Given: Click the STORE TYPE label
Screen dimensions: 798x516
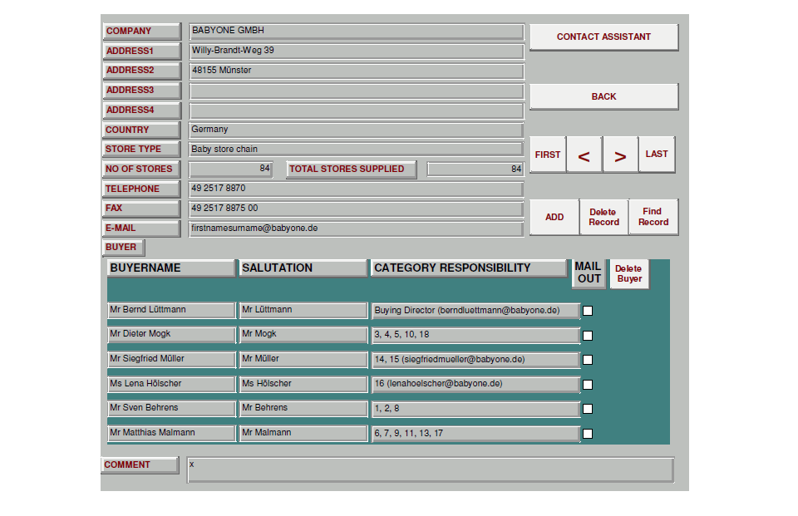Looking at the screenshot, I should 141,150.
